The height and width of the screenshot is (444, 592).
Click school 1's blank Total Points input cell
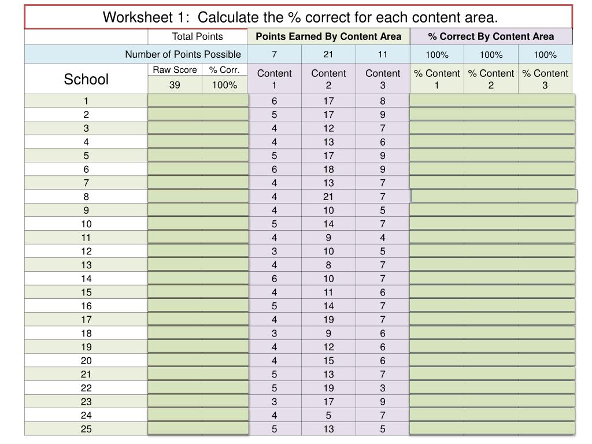pyautogui.click(x=198, y=101)
